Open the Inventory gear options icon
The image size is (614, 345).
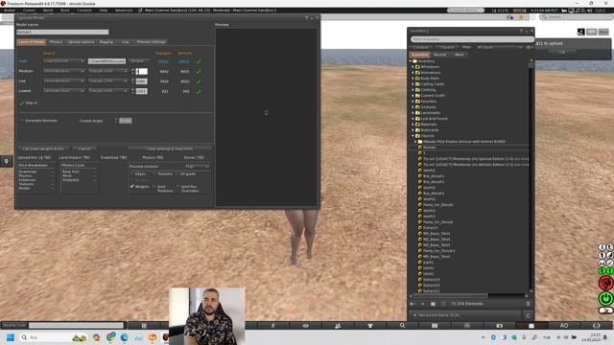click(x=528, y=47)
